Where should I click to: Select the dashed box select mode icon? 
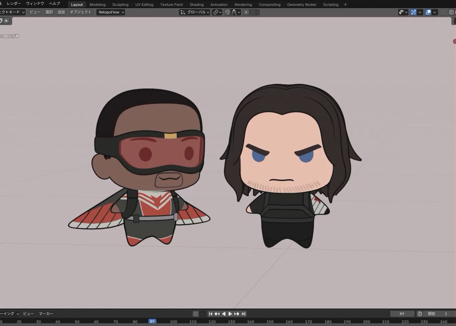6,21
